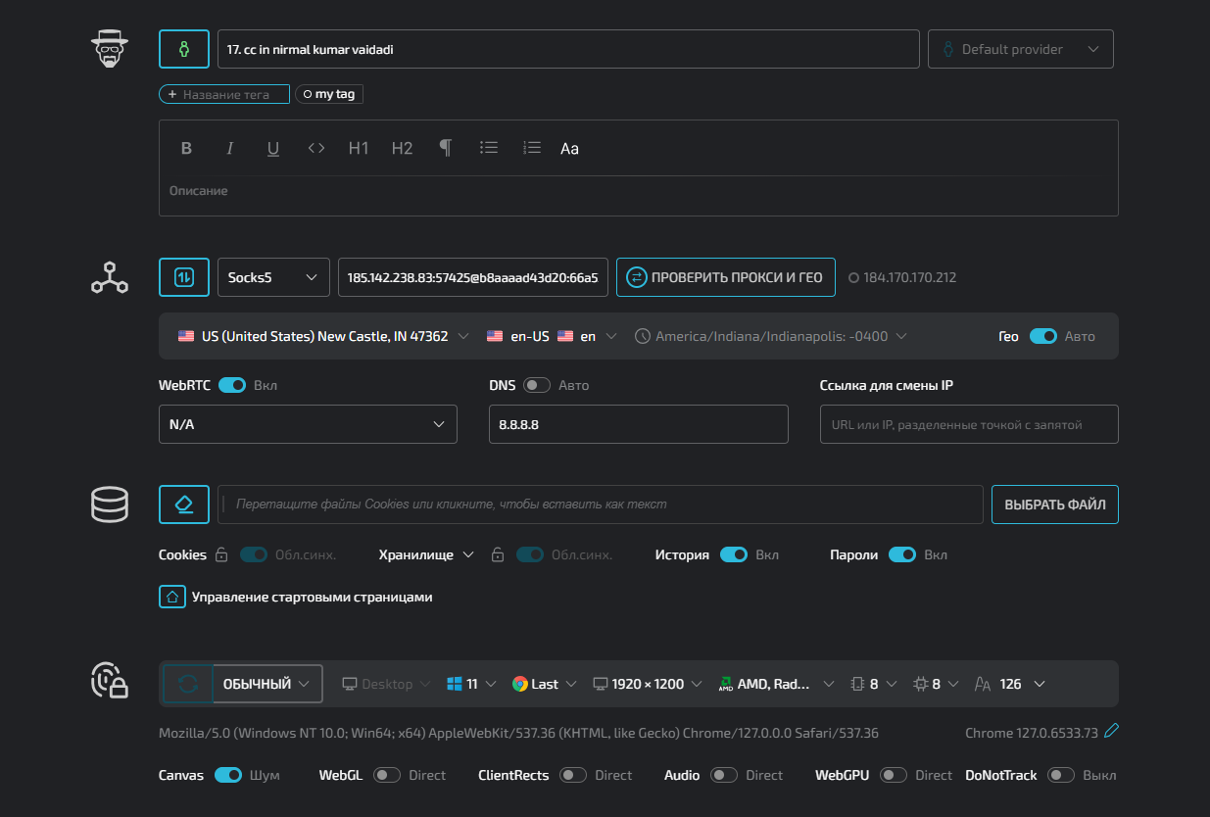The height and width of the screenshot is (817, 1210).
Task: Select the H1 heading style
Action: tap(359, 149)
